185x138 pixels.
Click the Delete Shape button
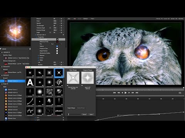pos(81,108)
